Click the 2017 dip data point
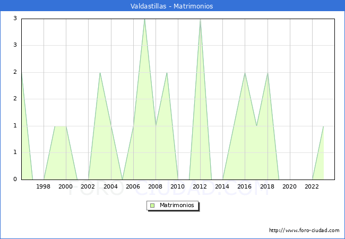This screenshot has width=345, height=239. tap(256, 126)
